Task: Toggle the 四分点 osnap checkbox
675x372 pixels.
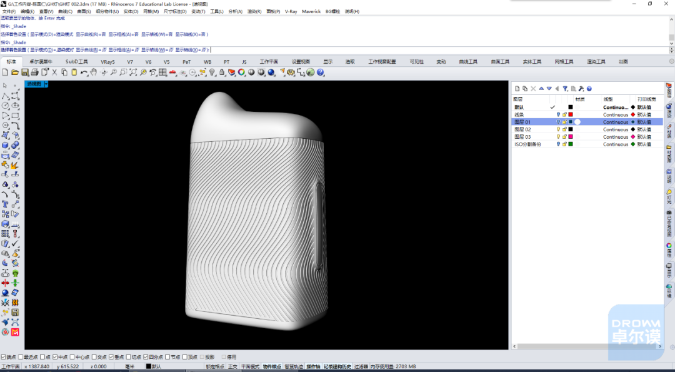Action: [146, 357]
